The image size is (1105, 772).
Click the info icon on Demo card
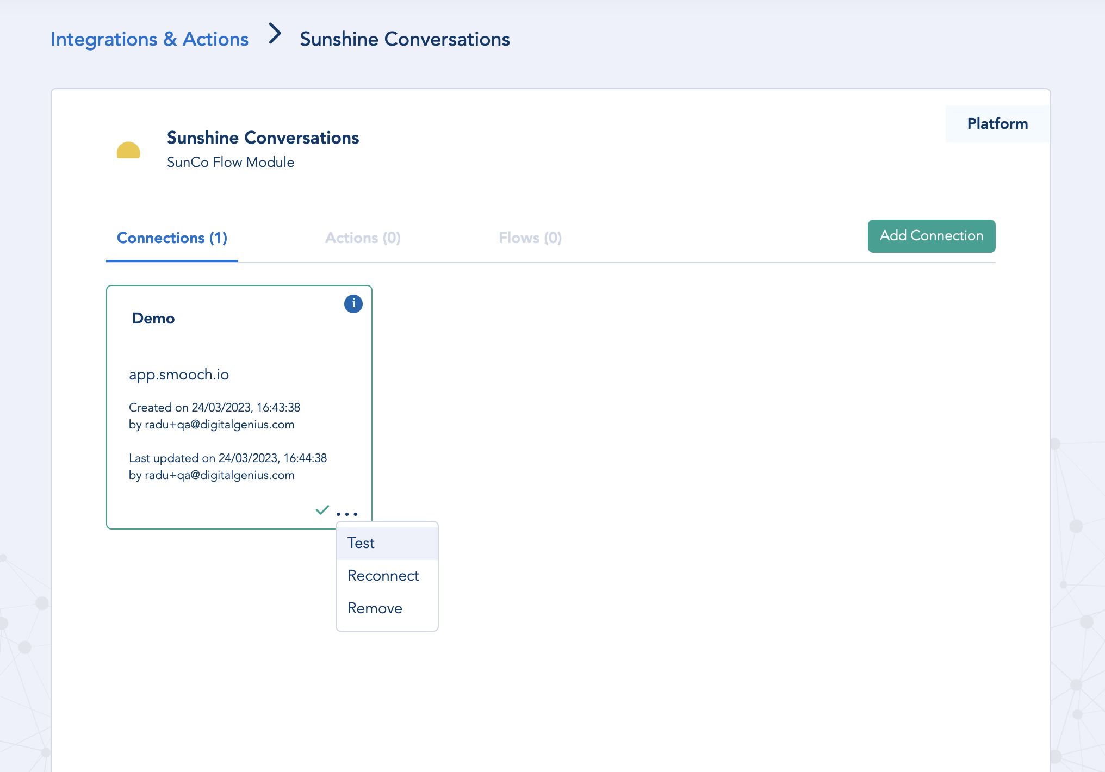(353, 304)
